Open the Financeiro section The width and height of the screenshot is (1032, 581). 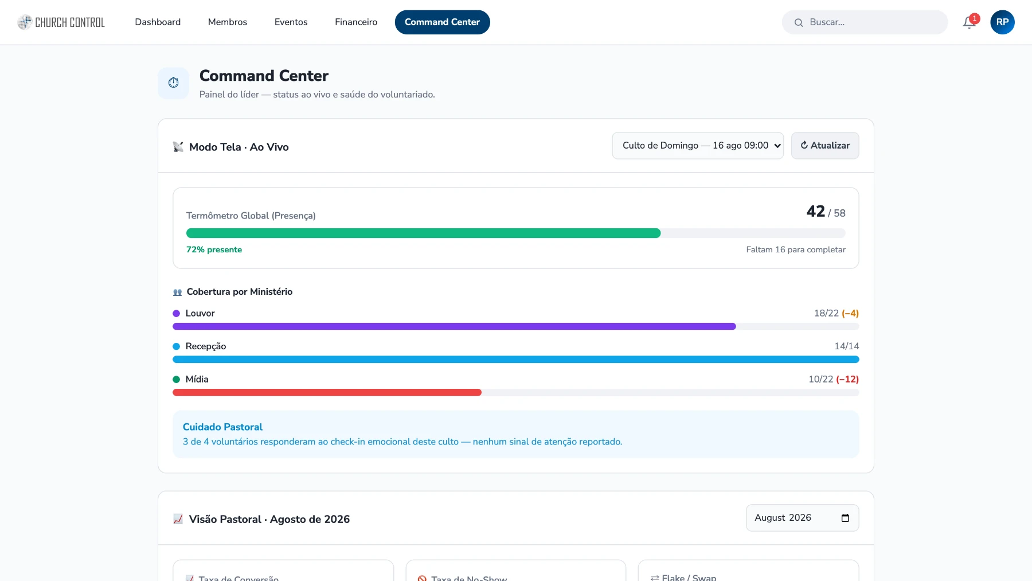tap(356, 22)
